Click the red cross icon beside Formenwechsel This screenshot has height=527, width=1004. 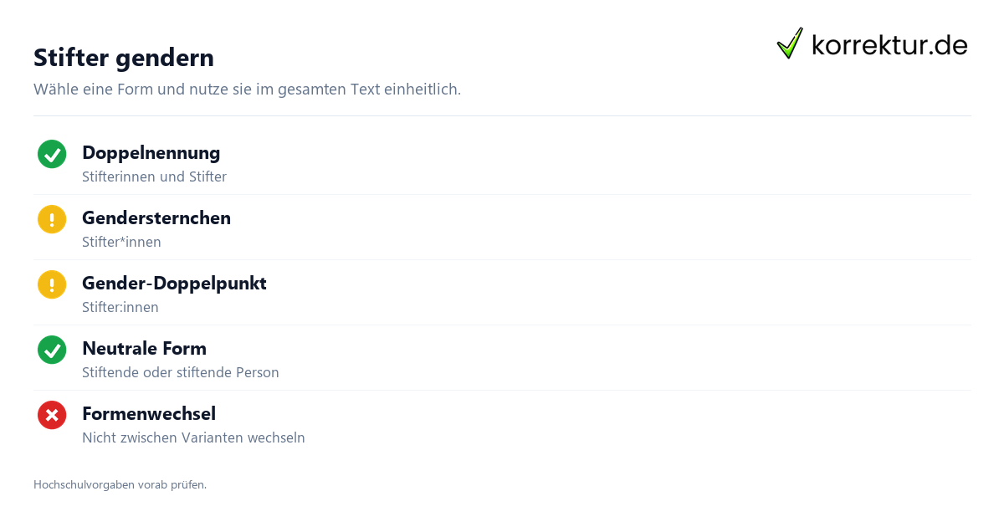click(52, 415)
